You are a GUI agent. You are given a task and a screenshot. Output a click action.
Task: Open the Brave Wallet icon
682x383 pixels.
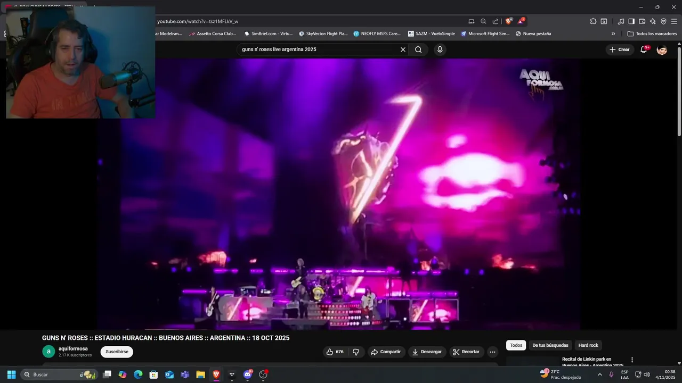point(642,21)
